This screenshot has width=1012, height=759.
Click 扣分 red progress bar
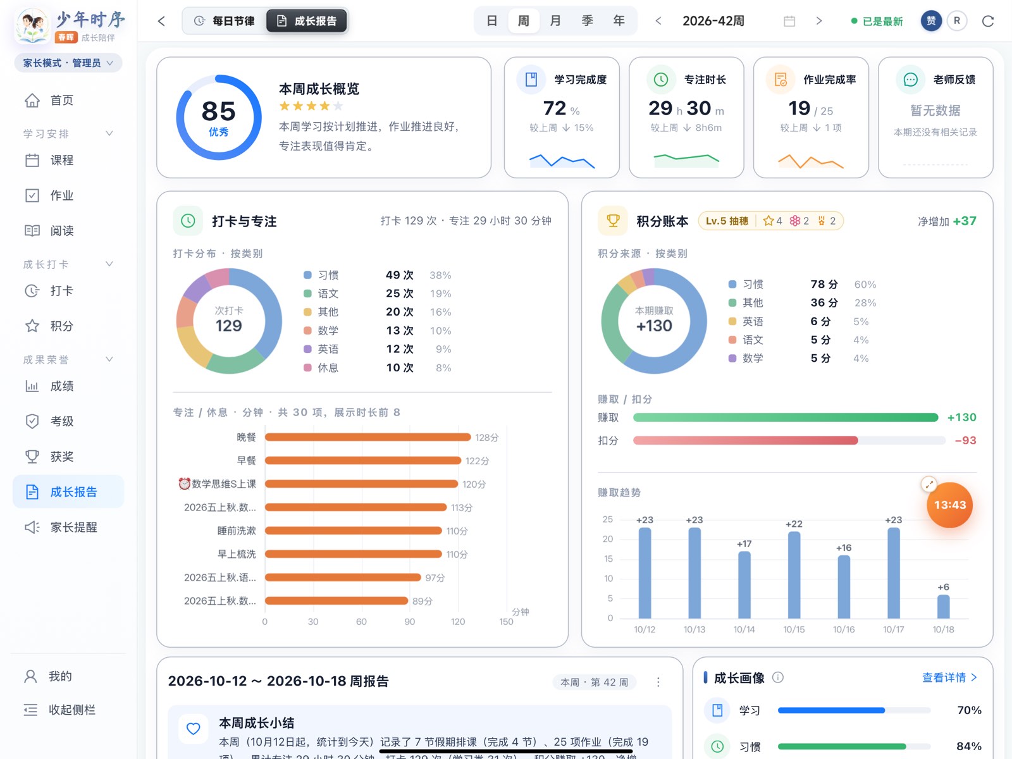(746, 440)
